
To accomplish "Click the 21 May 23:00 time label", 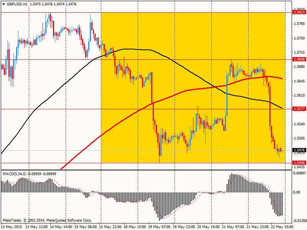I will tap(257, 227).
